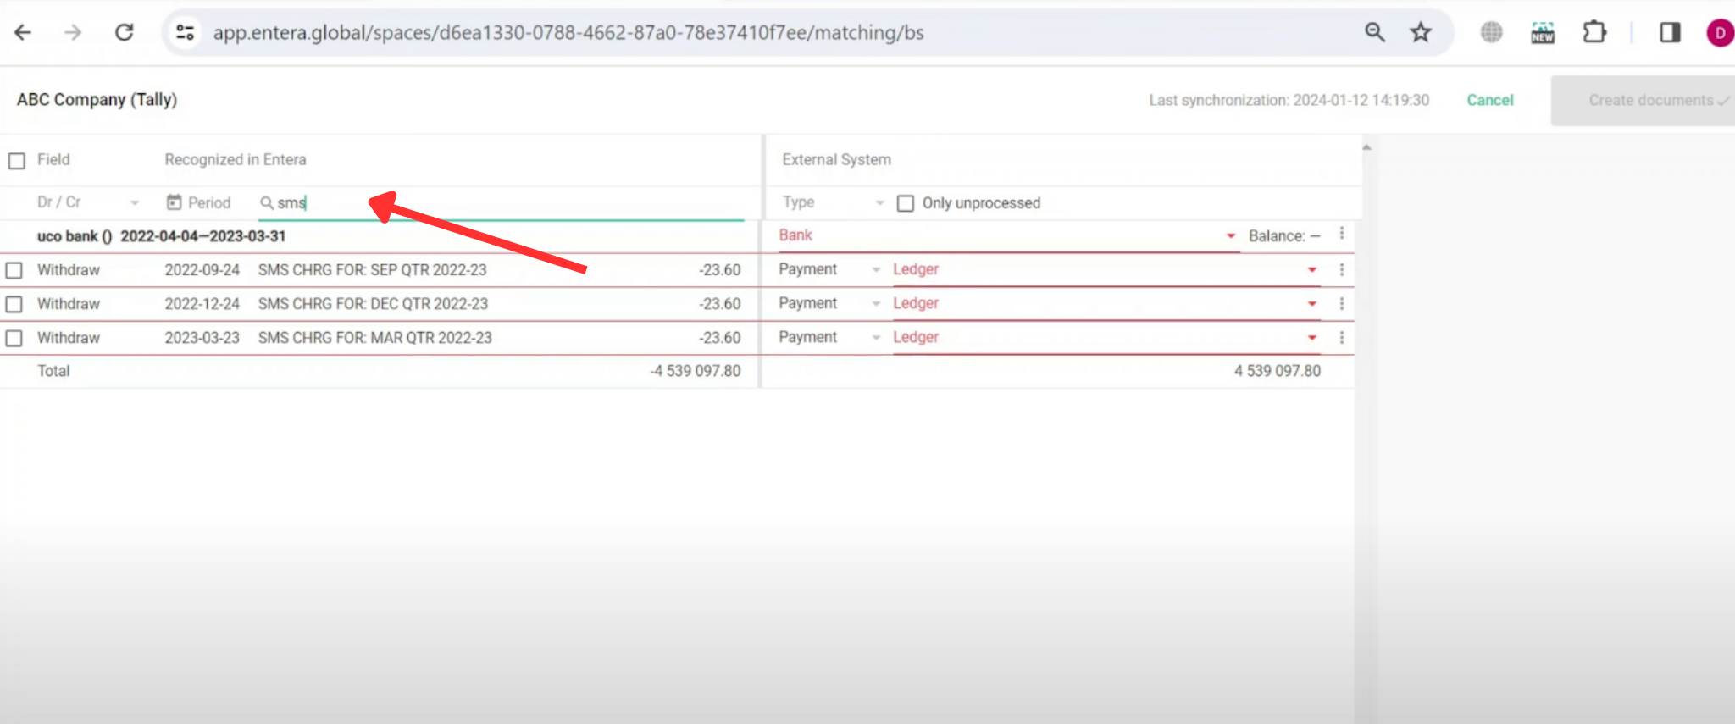Viewport: 1735px width, 724px height.
Task: Open three-dot menu for SEP QTR row
Action: tap(1341, 269)
